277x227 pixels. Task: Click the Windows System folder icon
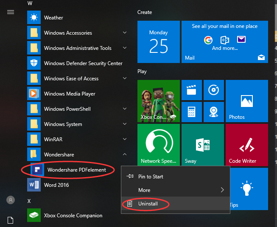click(x=34, y=124)
